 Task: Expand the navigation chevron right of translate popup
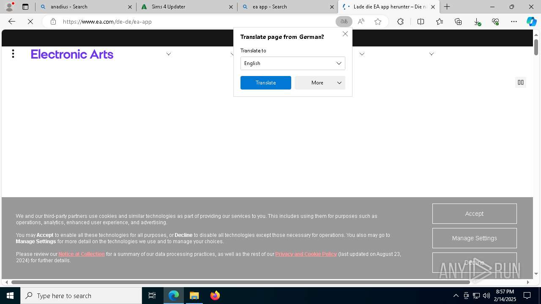[362, 54]
